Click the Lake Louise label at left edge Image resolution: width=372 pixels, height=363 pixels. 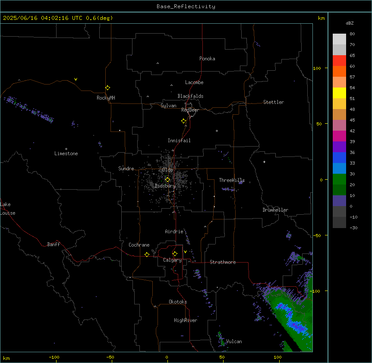coord(8,209)
